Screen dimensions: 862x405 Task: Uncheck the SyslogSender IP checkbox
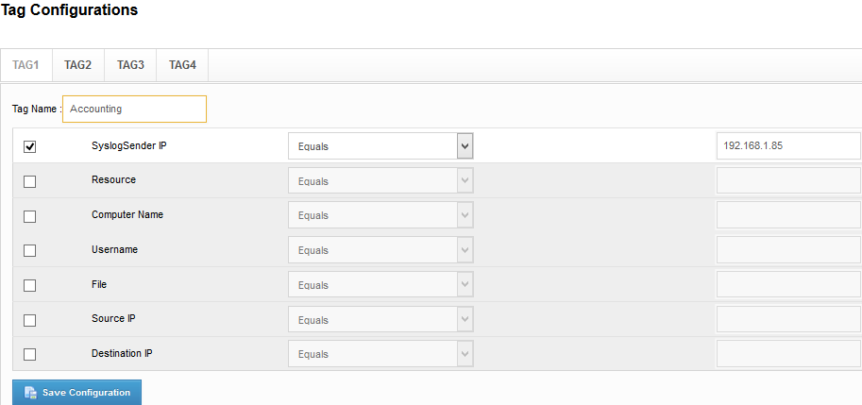29,146
